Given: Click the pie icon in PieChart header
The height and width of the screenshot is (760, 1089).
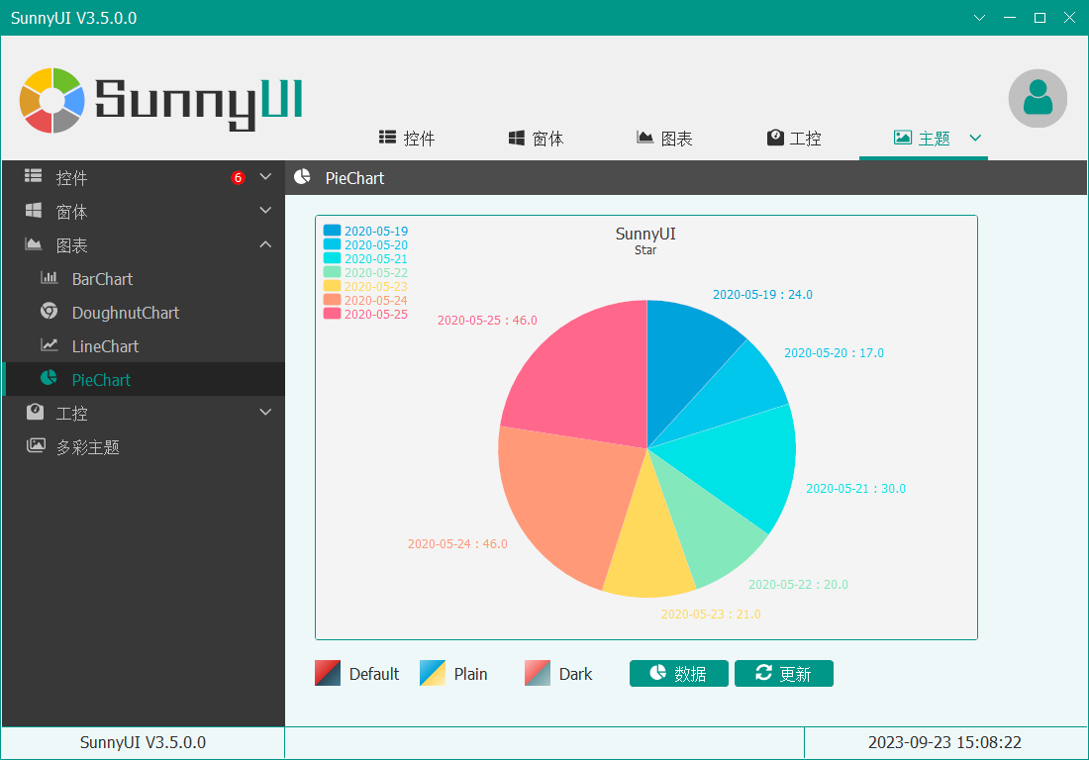Looking at the screenshot, I should click(x=302, y=178).
